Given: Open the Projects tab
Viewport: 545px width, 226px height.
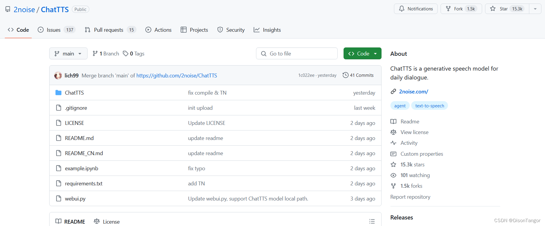Looking at the screenshot, I should [x=194, y=30].
